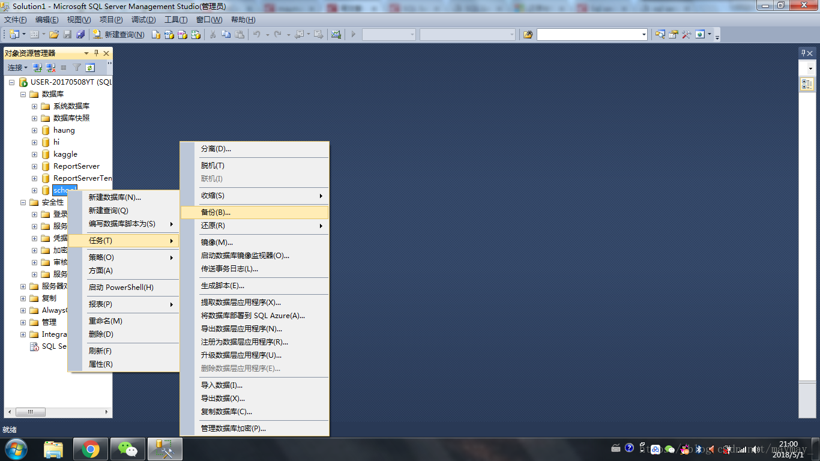Choose 新建数据库(N)... in context menu
820x461 pixels.
pyautogui.click(x=123, y=197)
